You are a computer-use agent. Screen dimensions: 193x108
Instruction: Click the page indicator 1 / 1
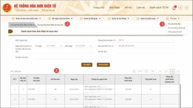140,71
